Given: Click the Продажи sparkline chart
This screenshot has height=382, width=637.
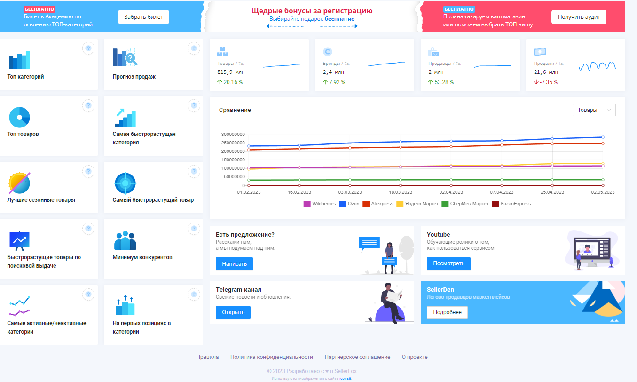Looking at the screenshot, I should click(598, 66).
